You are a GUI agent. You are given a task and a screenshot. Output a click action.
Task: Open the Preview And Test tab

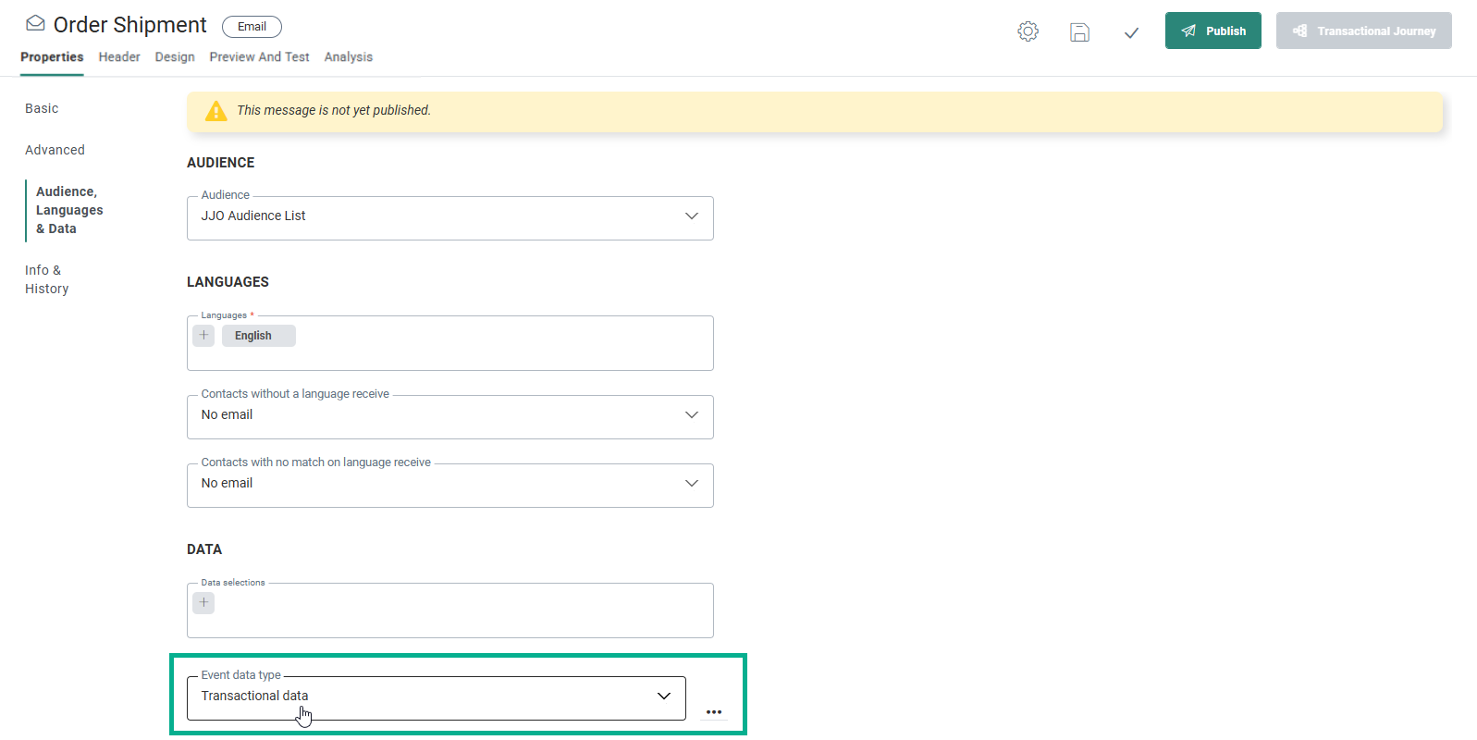coord(259,57)
